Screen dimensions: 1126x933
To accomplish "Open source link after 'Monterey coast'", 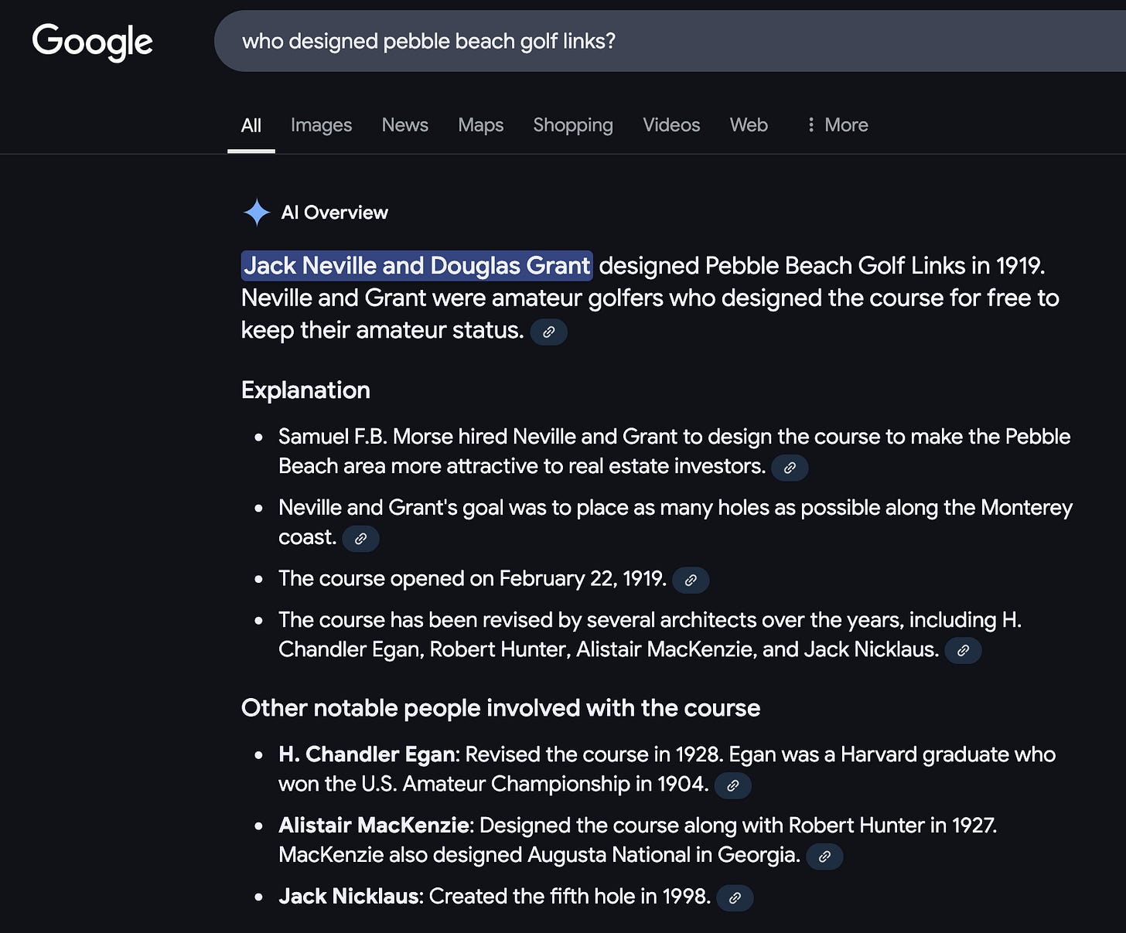I will tap(360, 539).
